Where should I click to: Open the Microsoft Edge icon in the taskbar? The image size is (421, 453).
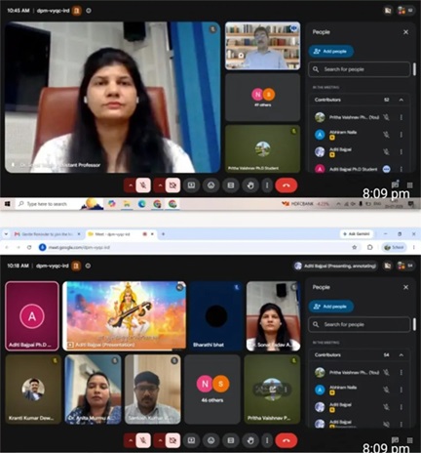(x=141, y=204)
